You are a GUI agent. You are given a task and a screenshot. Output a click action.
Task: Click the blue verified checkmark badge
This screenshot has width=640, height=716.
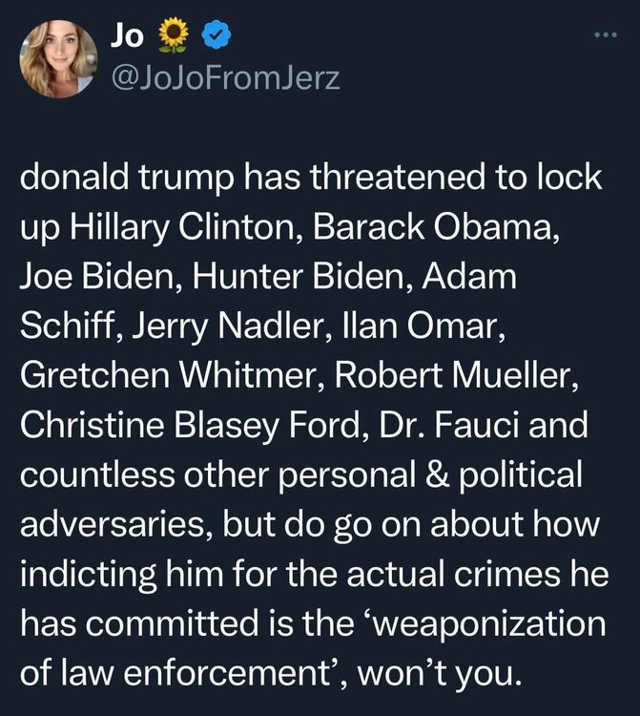[217, 37]
